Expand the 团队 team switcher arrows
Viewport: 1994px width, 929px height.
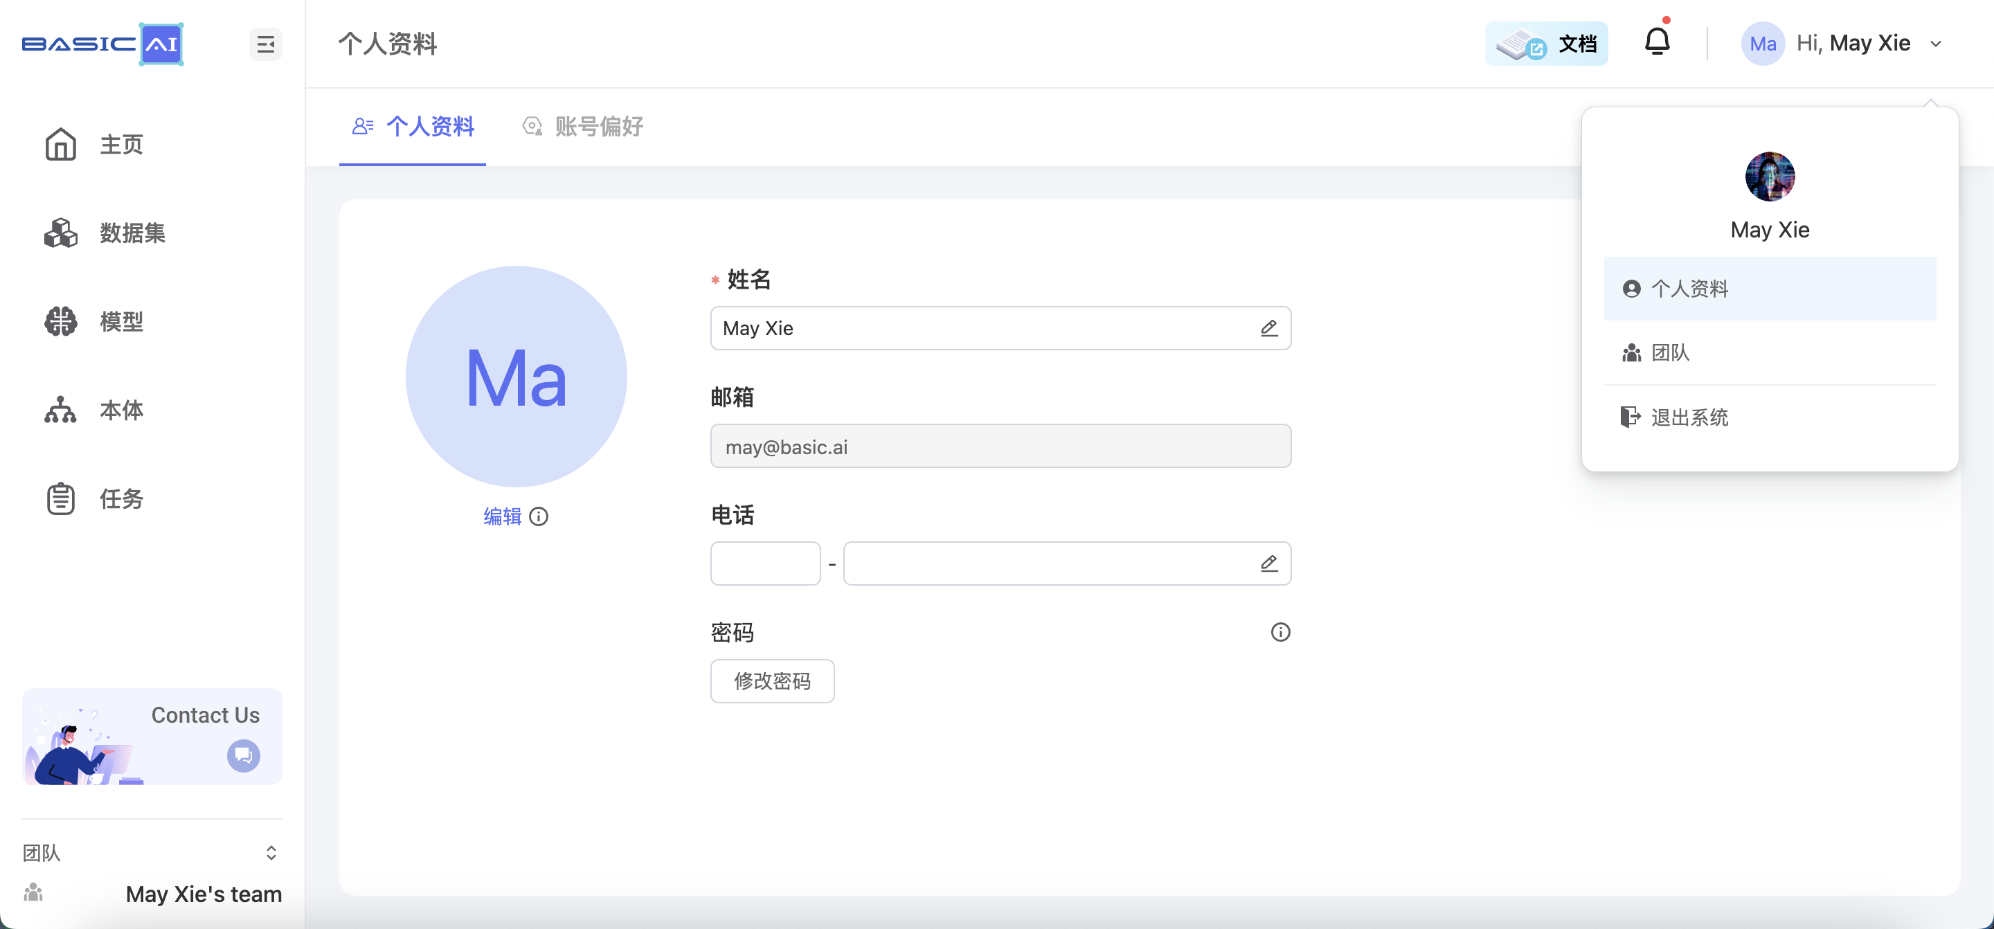pos(271,852)
